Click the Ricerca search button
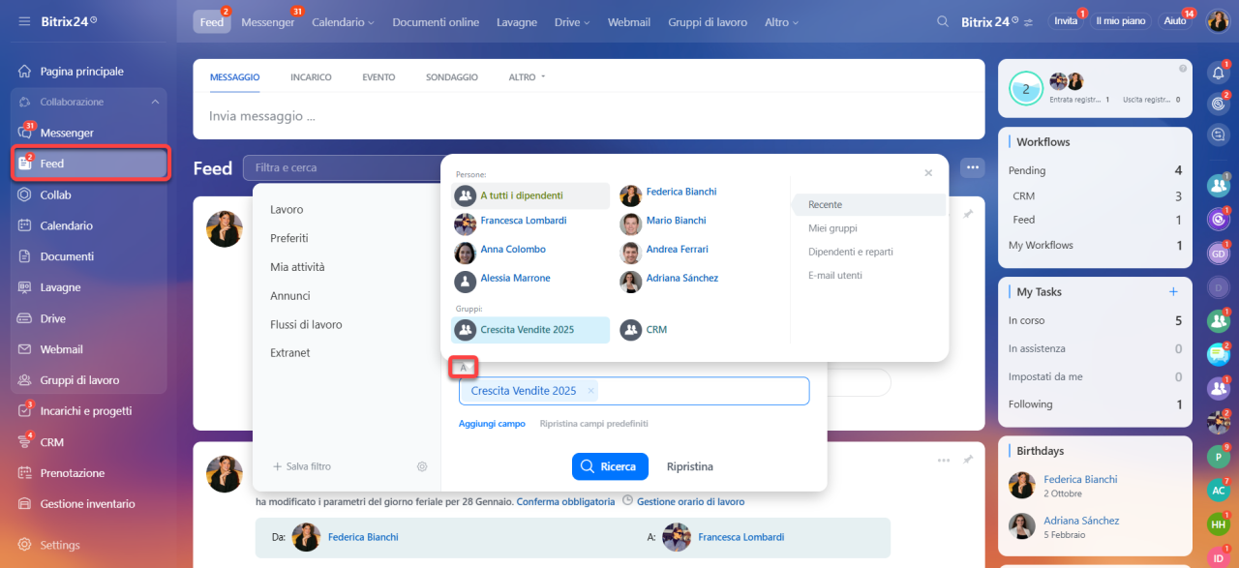The image size is (1239, 568). 610,466
